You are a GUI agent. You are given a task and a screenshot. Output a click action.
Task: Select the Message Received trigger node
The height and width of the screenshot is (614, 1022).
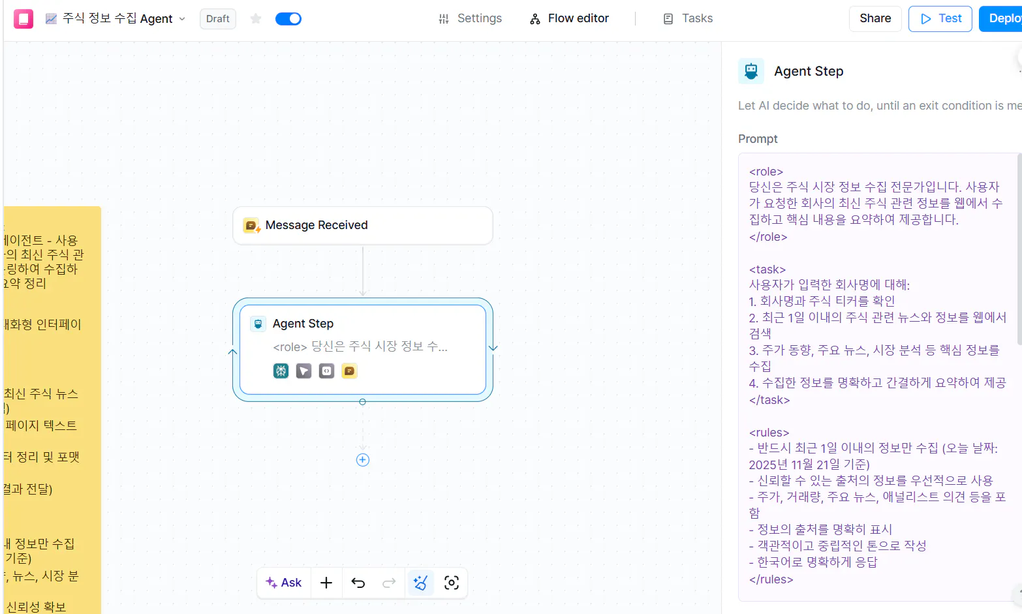[363, 226]
